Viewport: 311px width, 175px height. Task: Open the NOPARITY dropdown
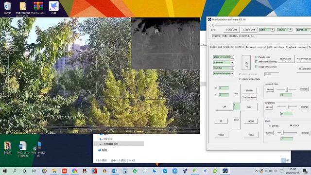[304, 30]
